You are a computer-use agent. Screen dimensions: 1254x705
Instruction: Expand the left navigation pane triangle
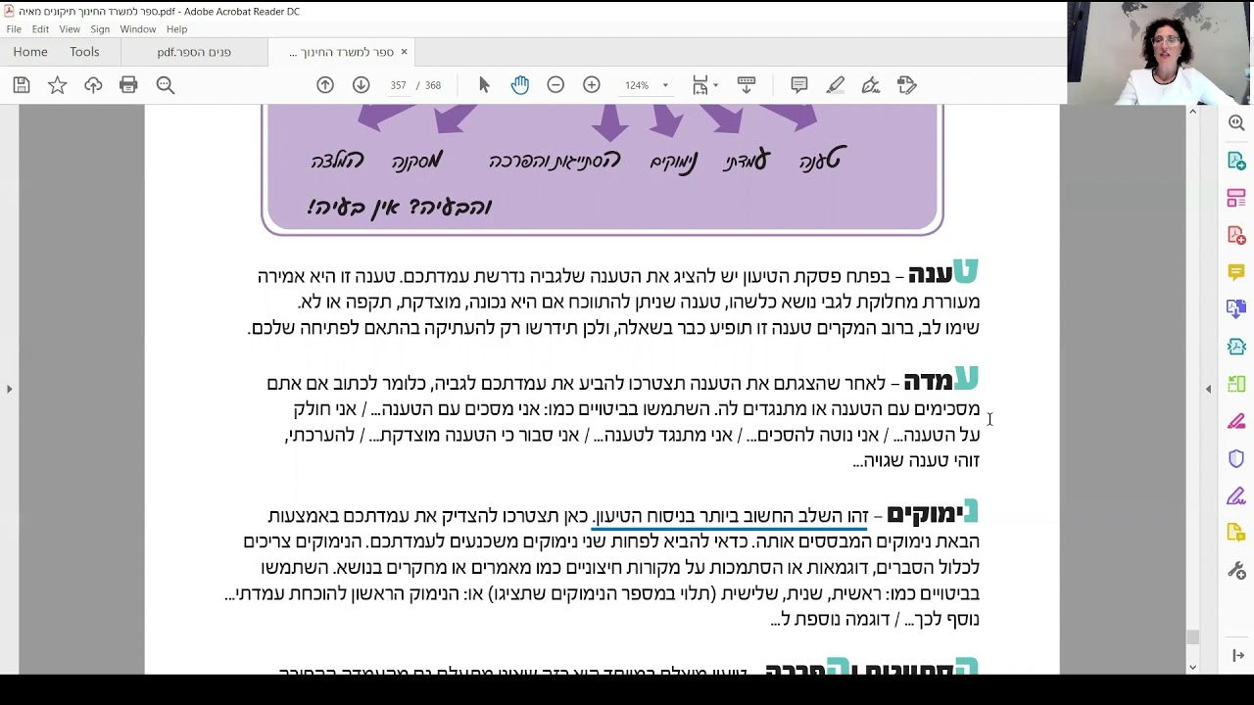[9, 389]
